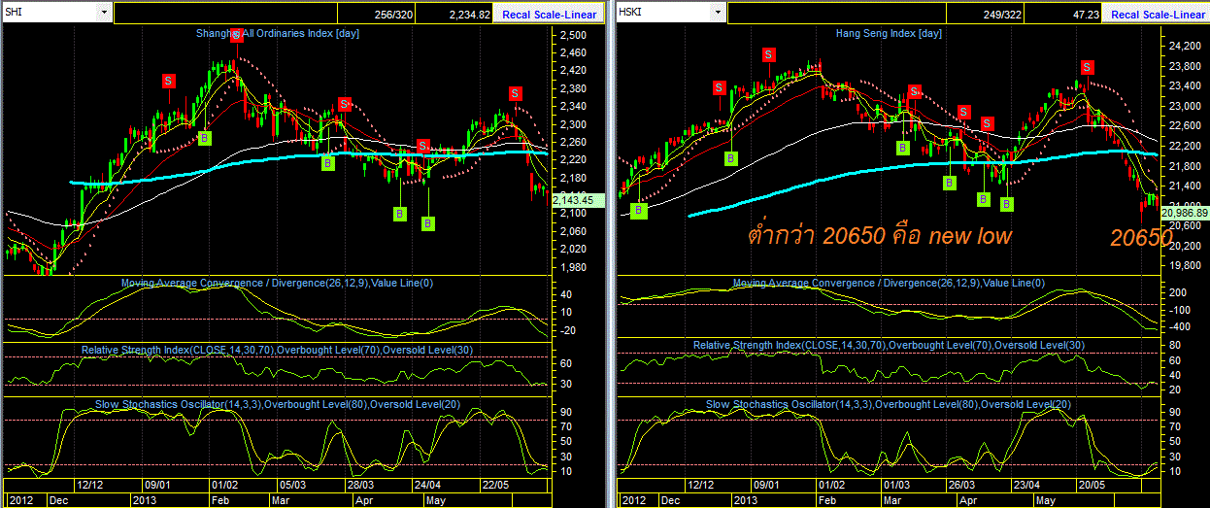Click the 26/03 date label on the Hang Seng axis
Screen dimensions: 1210x508
960,484
